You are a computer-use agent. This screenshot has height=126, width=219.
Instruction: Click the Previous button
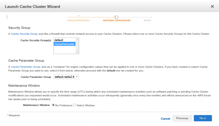(x=182, y=118)
